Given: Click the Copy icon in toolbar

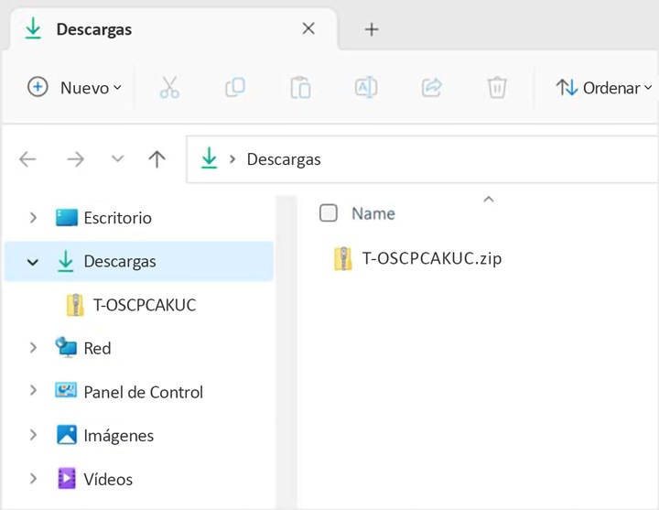Looking at the screenshot, I should pos(235,88).
